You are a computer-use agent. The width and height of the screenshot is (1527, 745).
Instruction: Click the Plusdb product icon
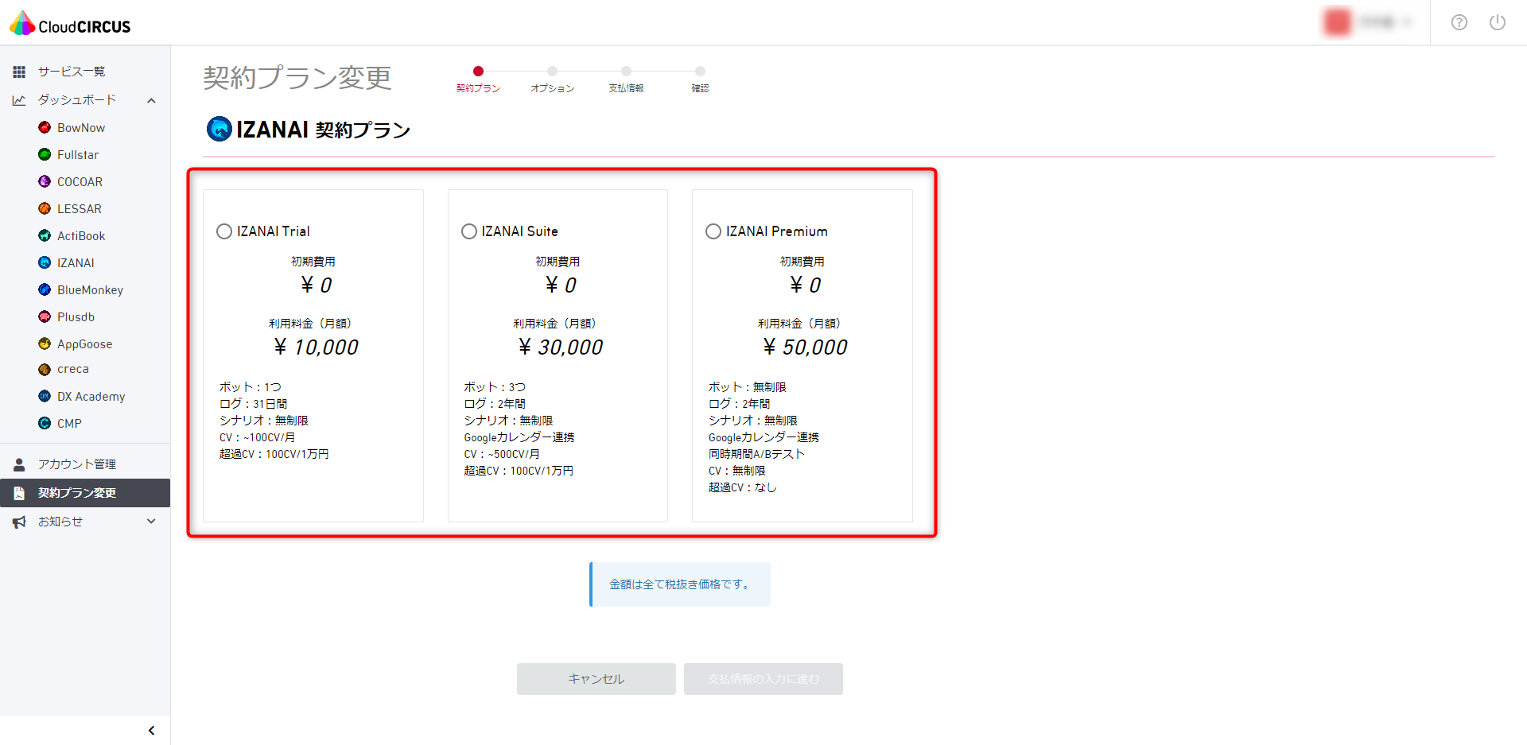(x=45, y=316)
